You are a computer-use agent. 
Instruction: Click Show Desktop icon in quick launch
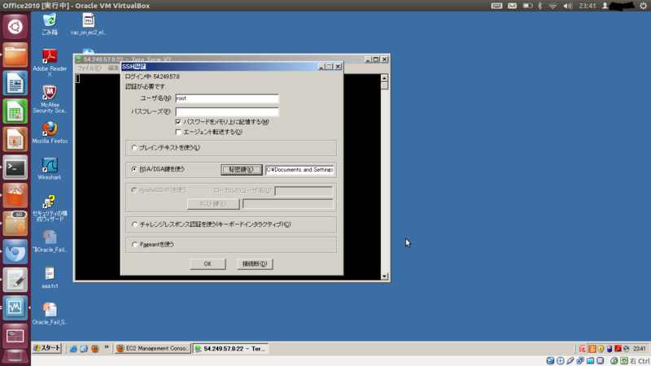(84, 349)
